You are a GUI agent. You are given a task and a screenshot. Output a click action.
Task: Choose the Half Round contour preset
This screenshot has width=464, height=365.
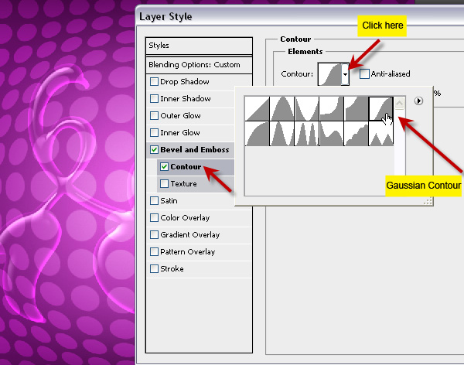tap(258, 134)
